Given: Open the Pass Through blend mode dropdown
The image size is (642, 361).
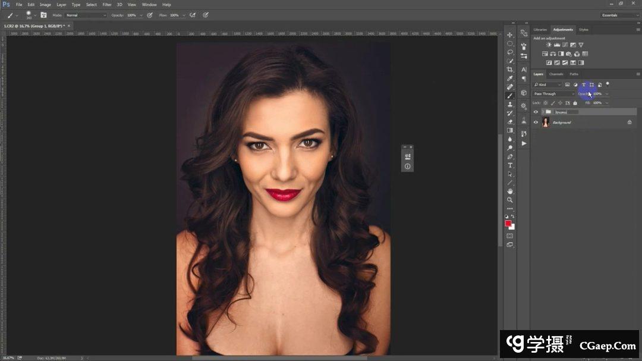Looking at the screenshot, I should (x=554, y=94).
